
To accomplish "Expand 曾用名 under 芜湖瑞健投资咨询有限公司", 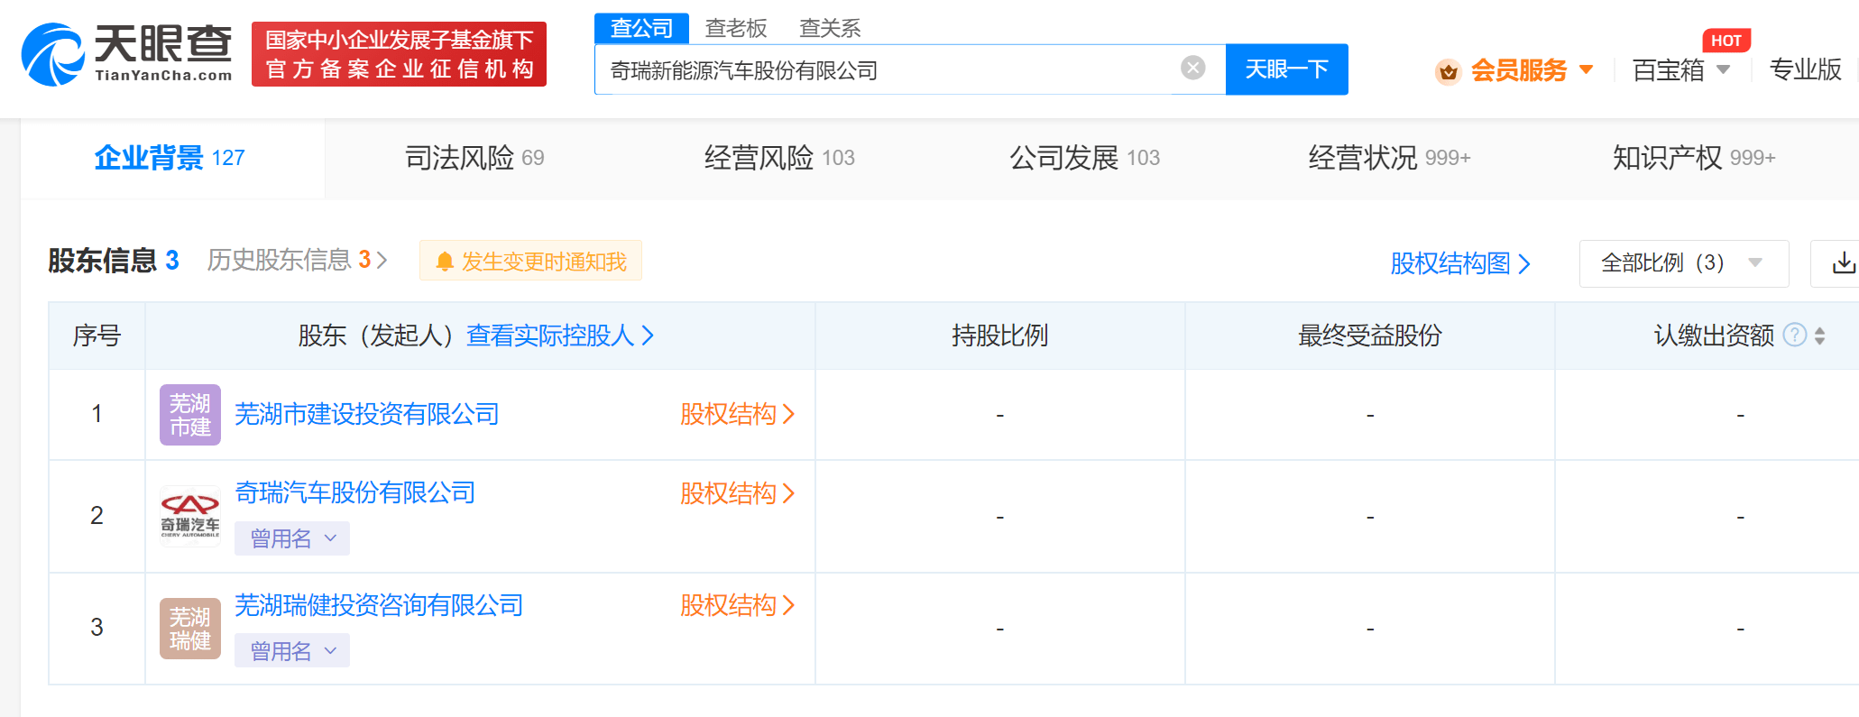I will [x=292, y=650].
